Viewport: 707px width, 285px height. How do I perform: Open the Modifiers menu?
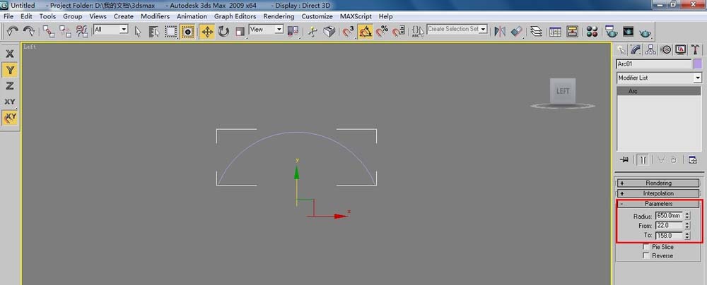(x=155, y=16)
